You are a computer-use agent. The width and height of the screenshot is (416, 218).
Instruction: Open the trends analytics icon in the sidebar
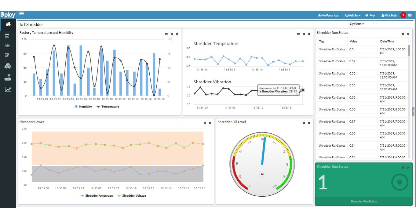[8, 89]
